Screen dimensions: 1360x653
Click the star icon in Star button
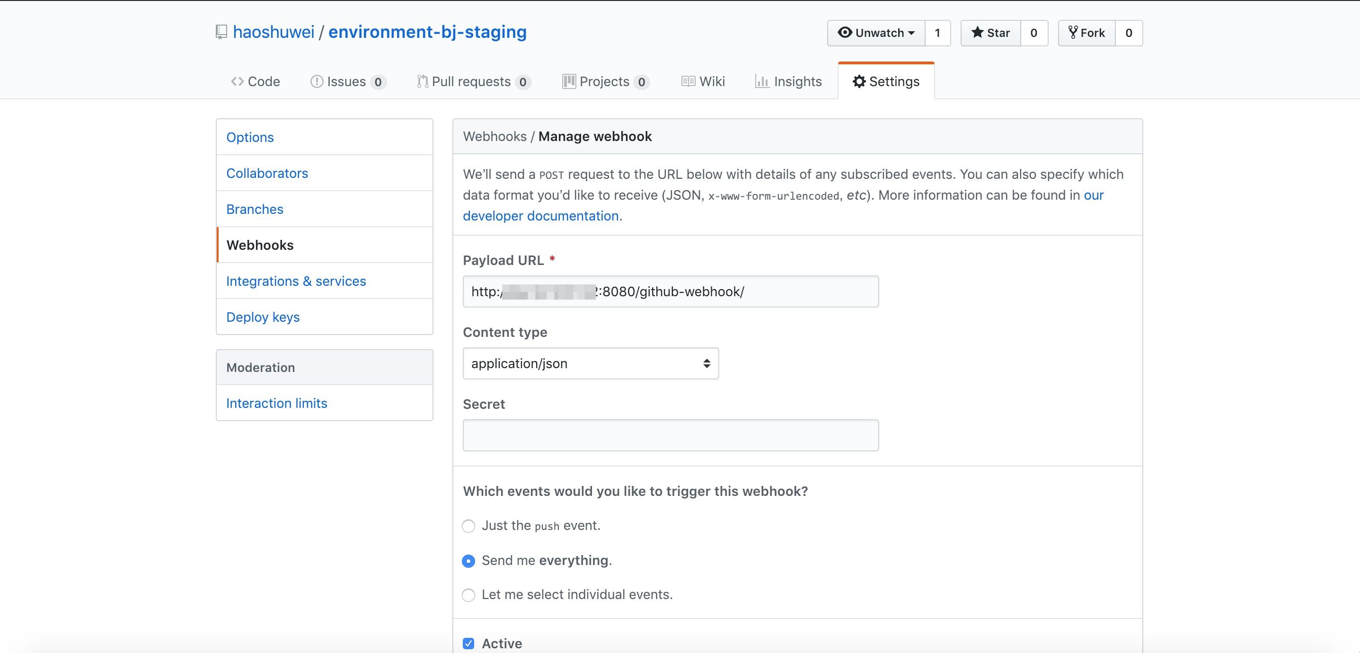click(x=977, y=32)
